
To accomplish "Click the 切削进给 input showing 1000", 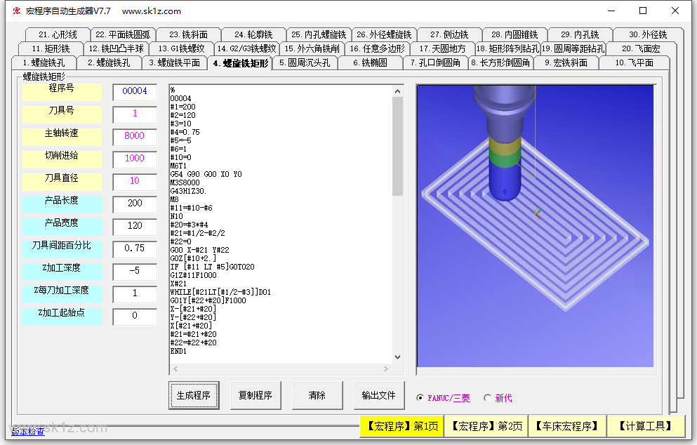I will (x=135, y=159).
